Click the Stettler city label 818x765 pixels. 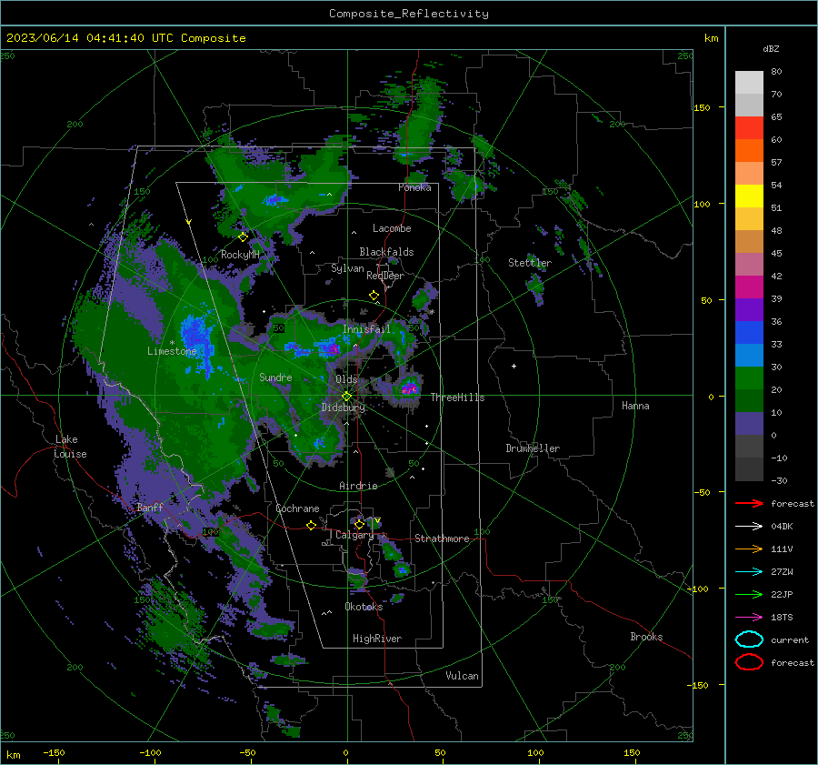click(x=530, y=263)
